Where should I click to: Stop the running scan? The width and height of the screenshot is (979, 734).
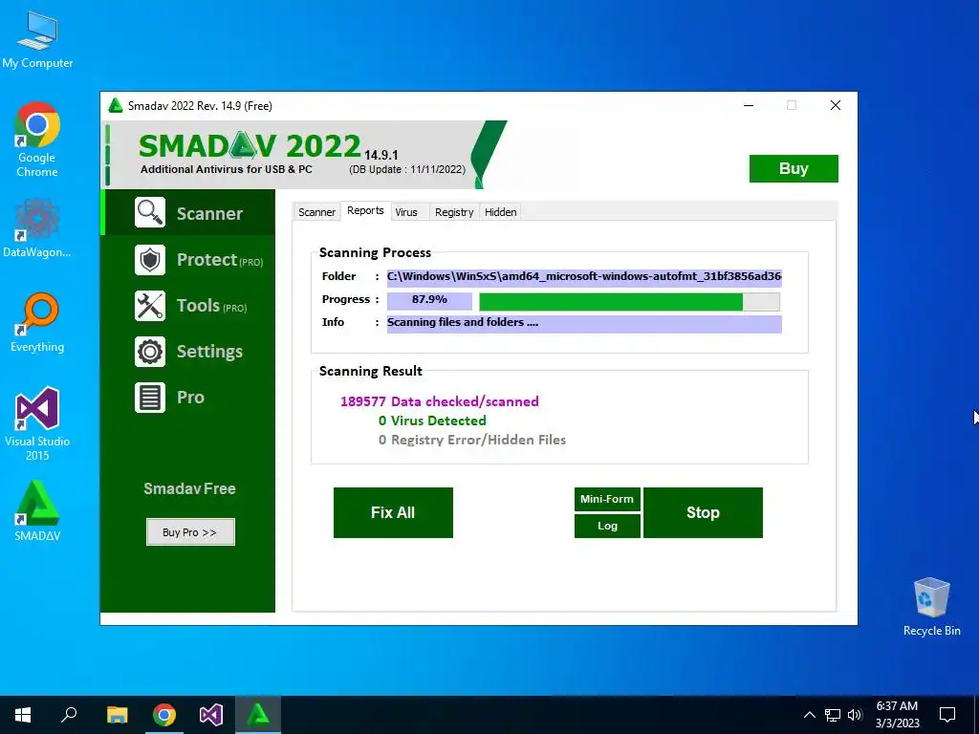[x=703, y=512]
